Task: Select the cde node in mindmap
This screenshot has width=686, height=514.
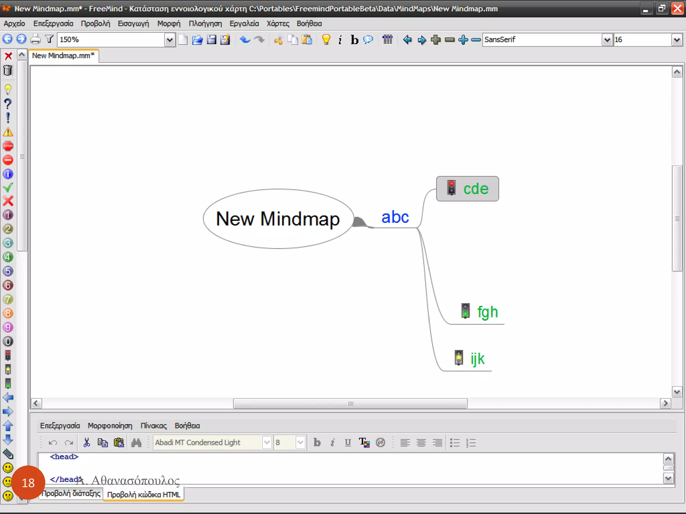Action: (x=475, y=189)
